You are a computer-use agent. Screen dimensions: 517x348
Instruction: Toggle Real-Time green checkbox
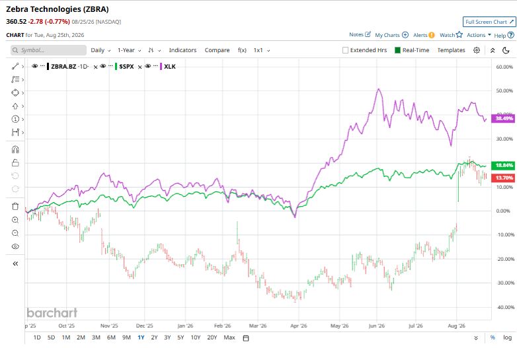pyautogui.click(x=397, y=50)
